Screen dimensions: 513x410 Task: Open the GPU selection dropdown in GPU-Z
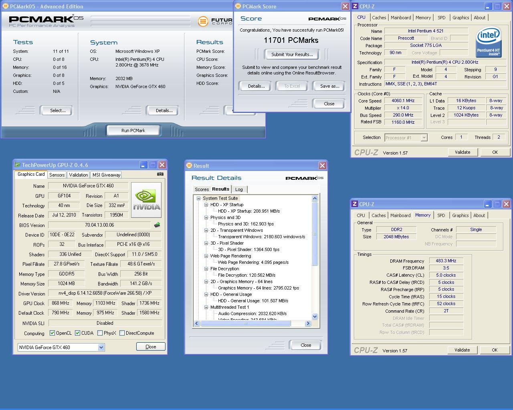[101, 348]
